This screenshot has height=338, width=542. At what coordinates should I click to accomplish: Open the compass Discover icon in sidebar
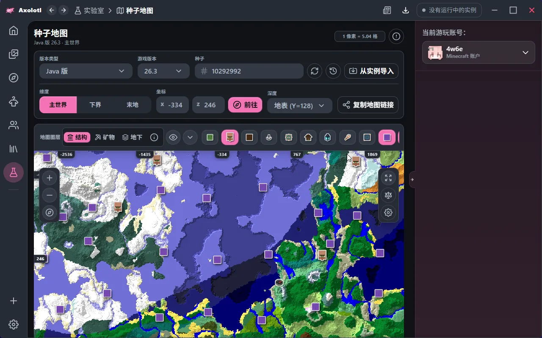[x=14, y=78]
